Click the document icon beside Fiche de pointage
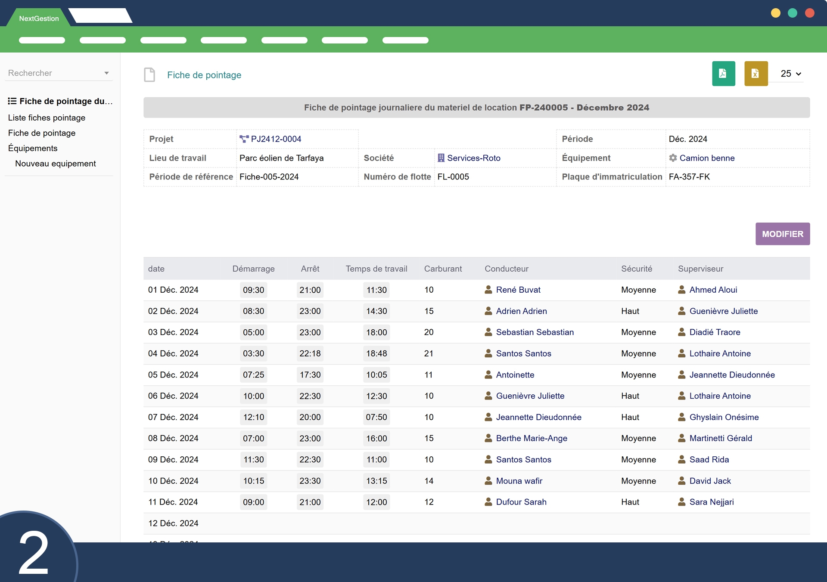 click(149, 75)
